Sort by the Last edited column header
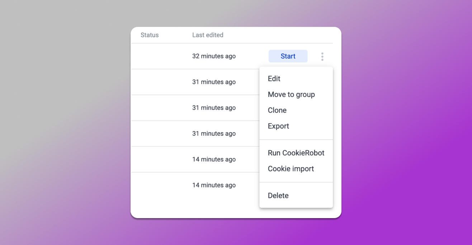The height and width of the screenshot is (245, 472). (208, 35)
